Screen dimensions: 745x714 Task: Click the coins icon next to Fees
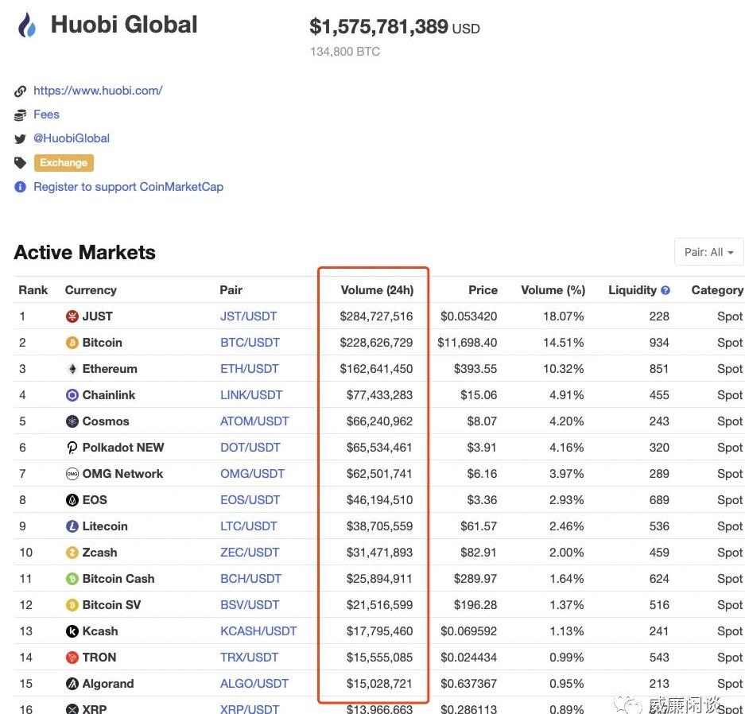pos(20,115)
